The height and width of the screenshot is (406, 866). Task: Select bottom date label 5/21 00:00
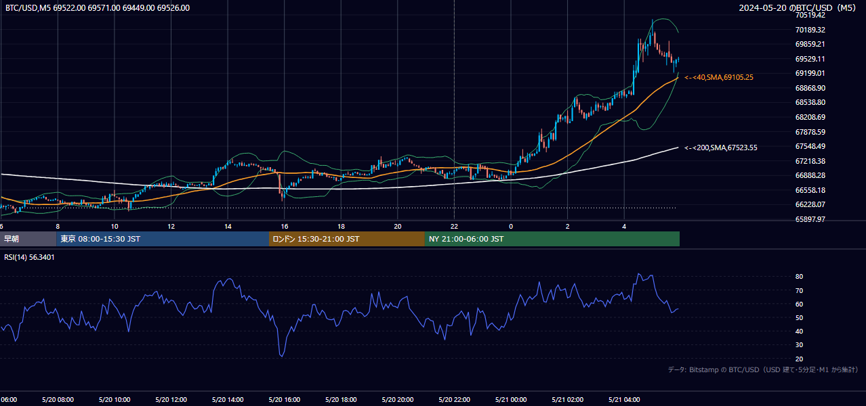[x=511, y=400]
